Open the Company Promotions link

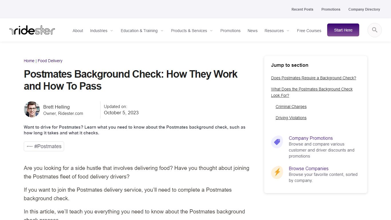(x=311, y=138)
